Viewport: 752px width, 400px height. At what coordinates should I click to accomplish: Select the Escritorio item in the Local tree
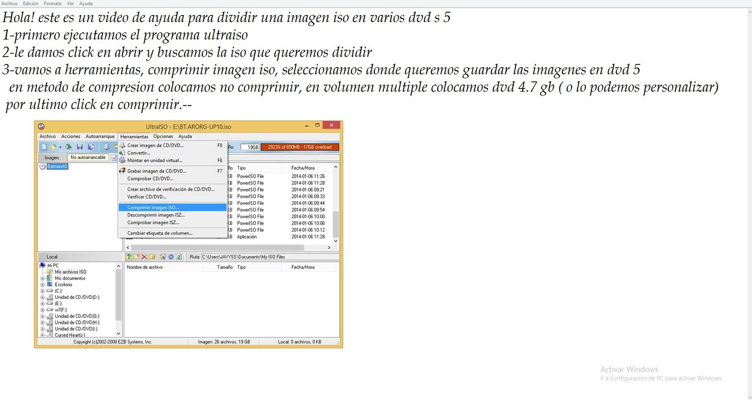[63, 284]
